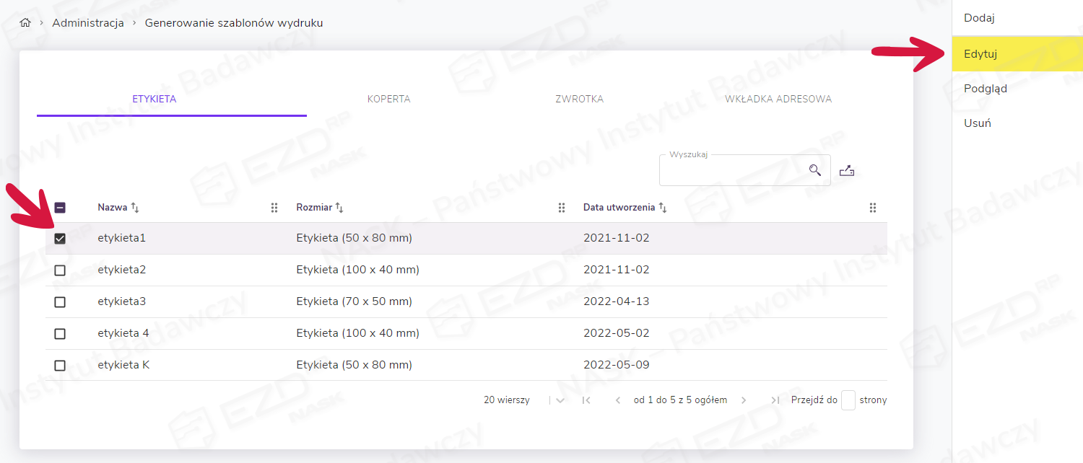Open the WKŁADKA ADRESOWA tab

pos(778,99)
